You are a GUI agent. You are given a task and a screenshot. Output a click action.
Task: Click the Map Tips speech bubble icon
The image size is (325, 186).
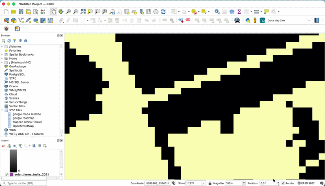click(266, 12)
